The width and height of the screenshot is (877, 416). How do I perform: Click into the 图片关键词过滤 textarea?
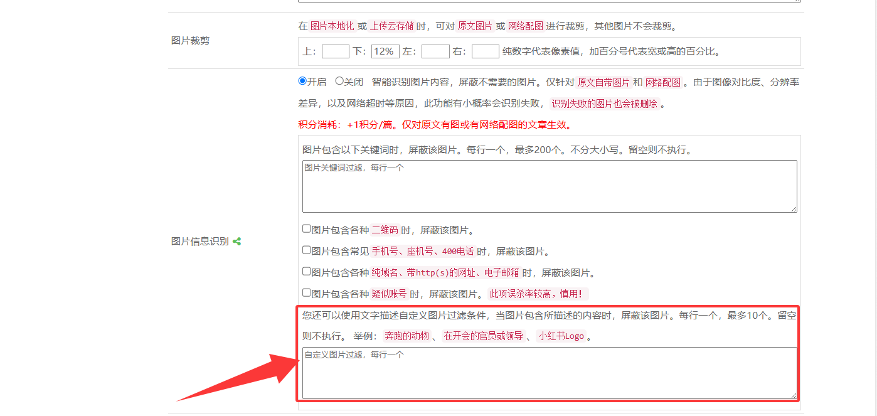549,186
